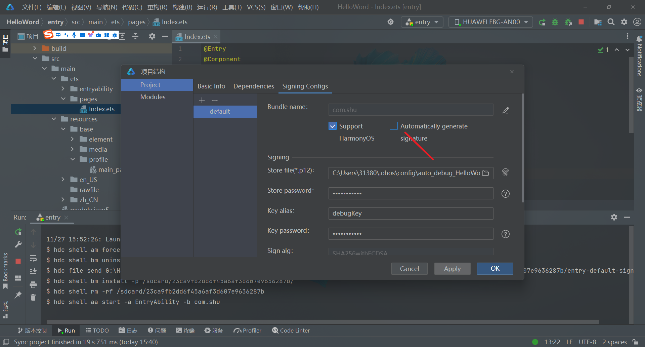Expand the entryability folder
645x347 pixels.
[x=63, y=89]
